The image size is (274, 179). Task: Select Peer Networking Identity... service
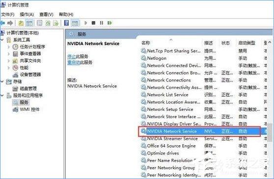[204, 175]
